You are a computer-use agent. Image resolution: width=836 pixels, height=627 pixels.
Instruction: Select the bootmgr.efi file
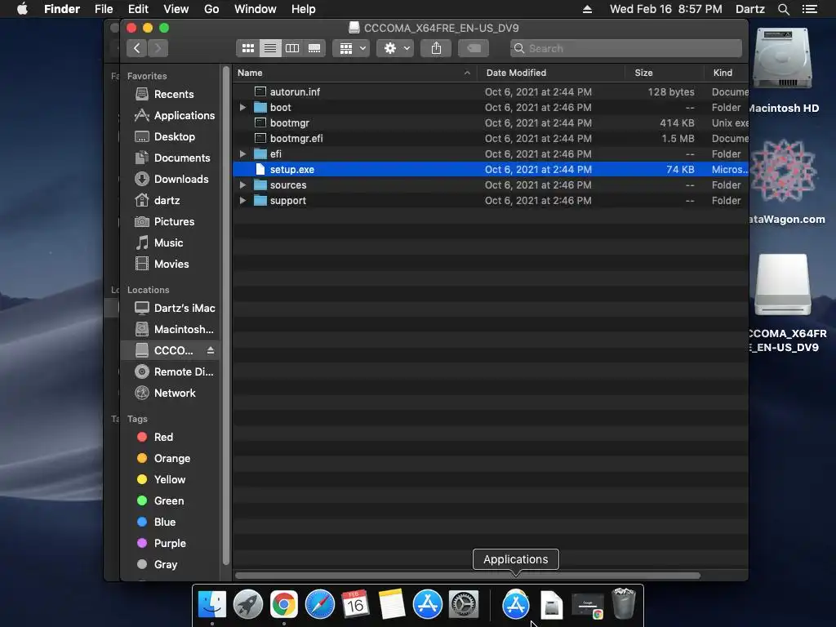(x=490, y=139)
